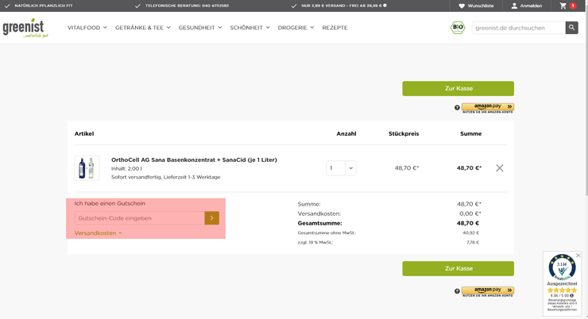Open product thumbnail of bottles
The image size is (588, 319).
(87, 168)
